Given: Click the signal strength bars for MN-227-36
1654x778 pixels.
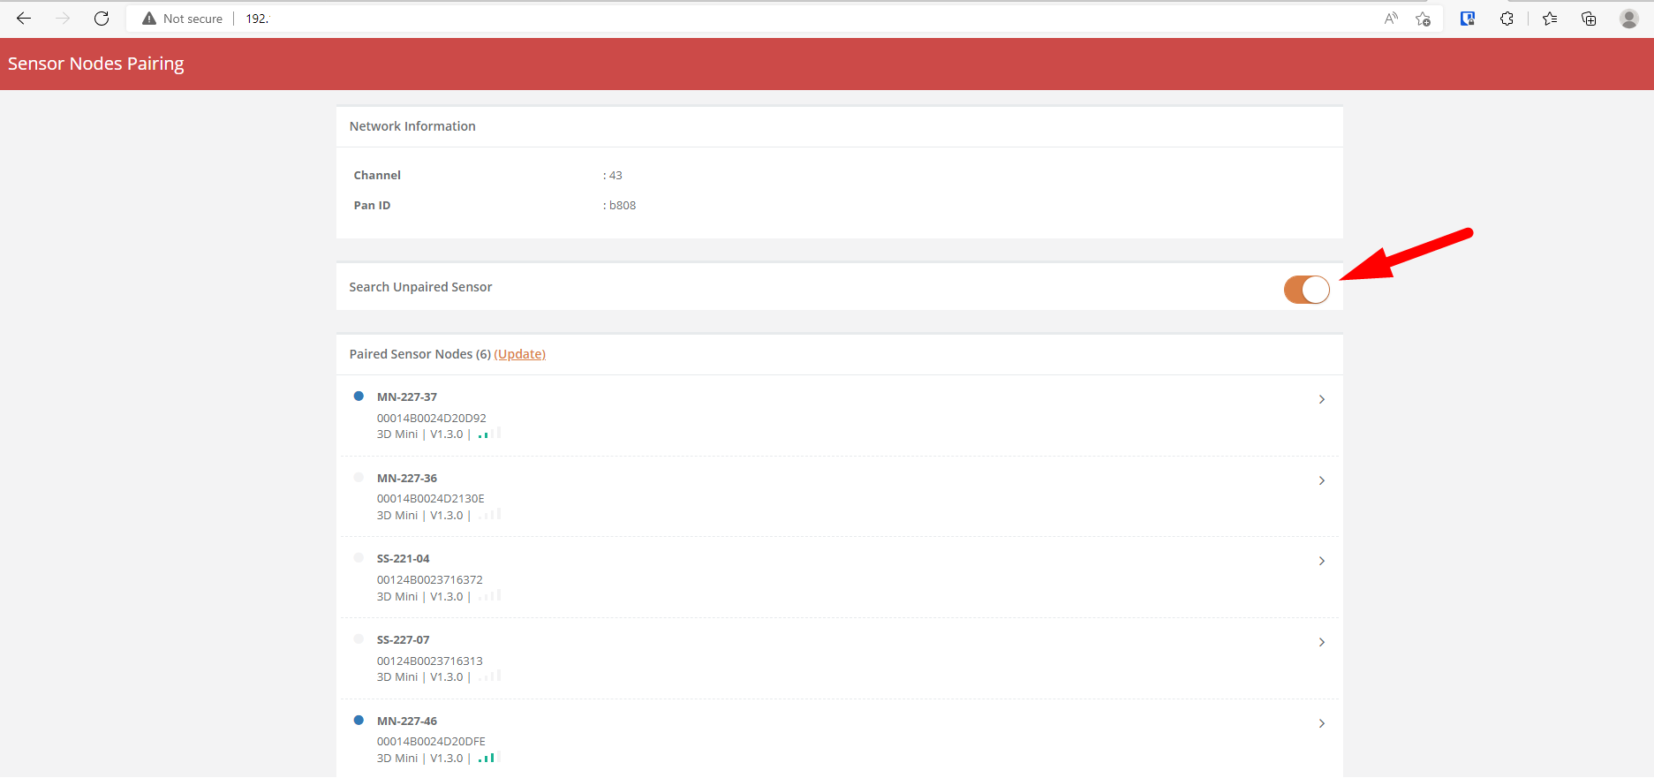Looking at the screenshot, I should pyautogui.click(x=489, y=514).
